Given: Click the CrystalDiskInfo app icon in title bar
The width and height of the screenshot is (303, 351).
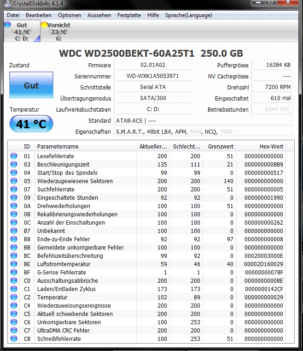Looking at the screenshot, I should coord(7,3).
